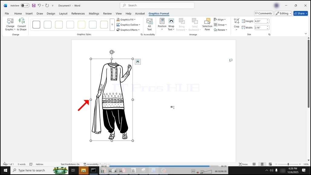Expand the Graphics Styles gallery
The image size is (311, 175).
pos(112,25)
